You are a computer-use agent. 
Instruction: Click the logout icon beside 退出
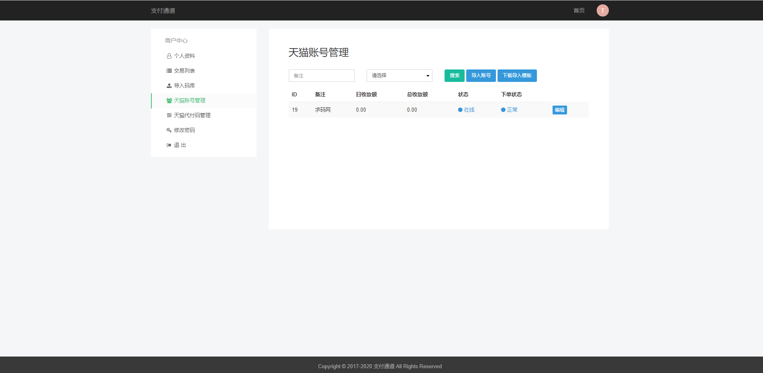169,145
